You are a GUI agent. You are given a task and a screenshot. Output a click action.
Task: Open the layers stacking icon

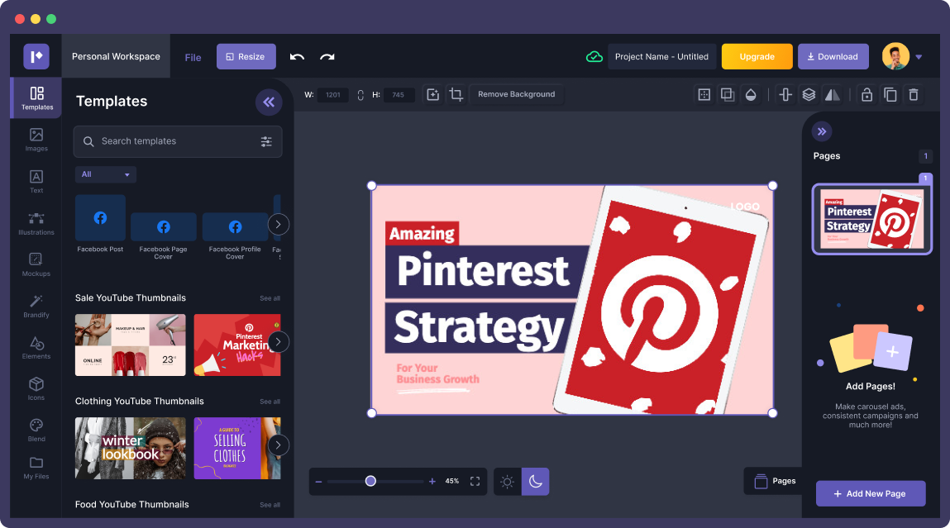(x=809, y=94)
